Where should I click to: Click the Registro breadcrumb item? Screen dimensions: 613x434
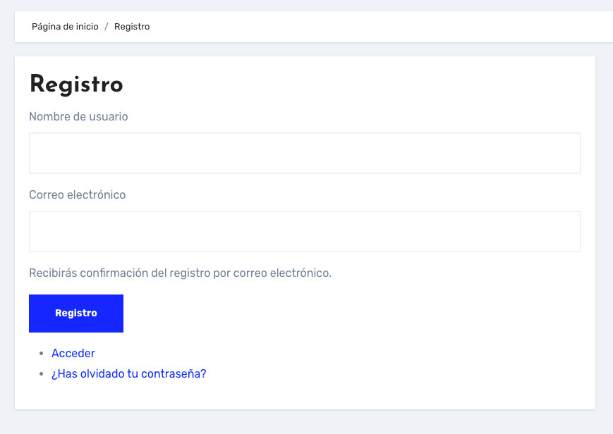point(132,27)
